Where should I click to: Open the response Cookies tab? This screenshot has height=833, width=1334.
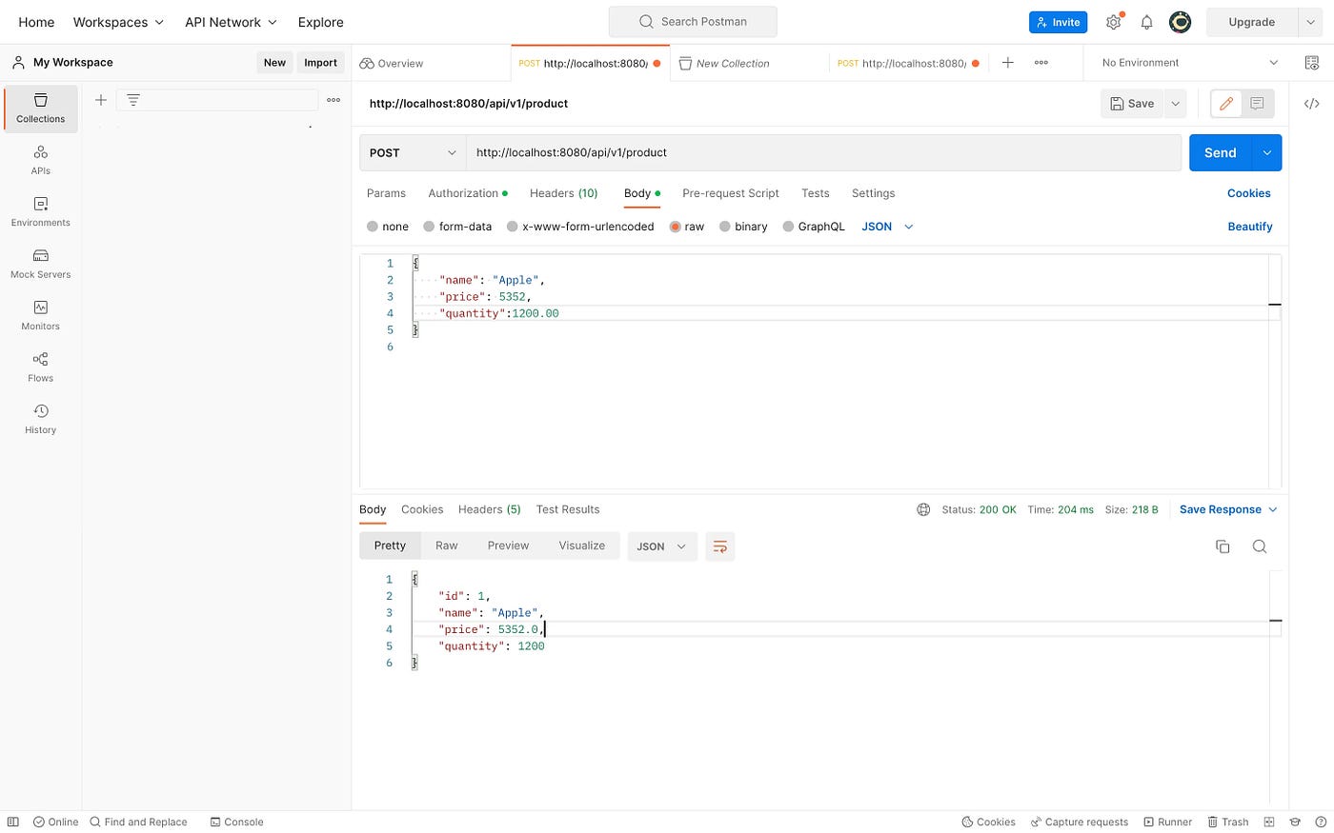click(422, 509)
